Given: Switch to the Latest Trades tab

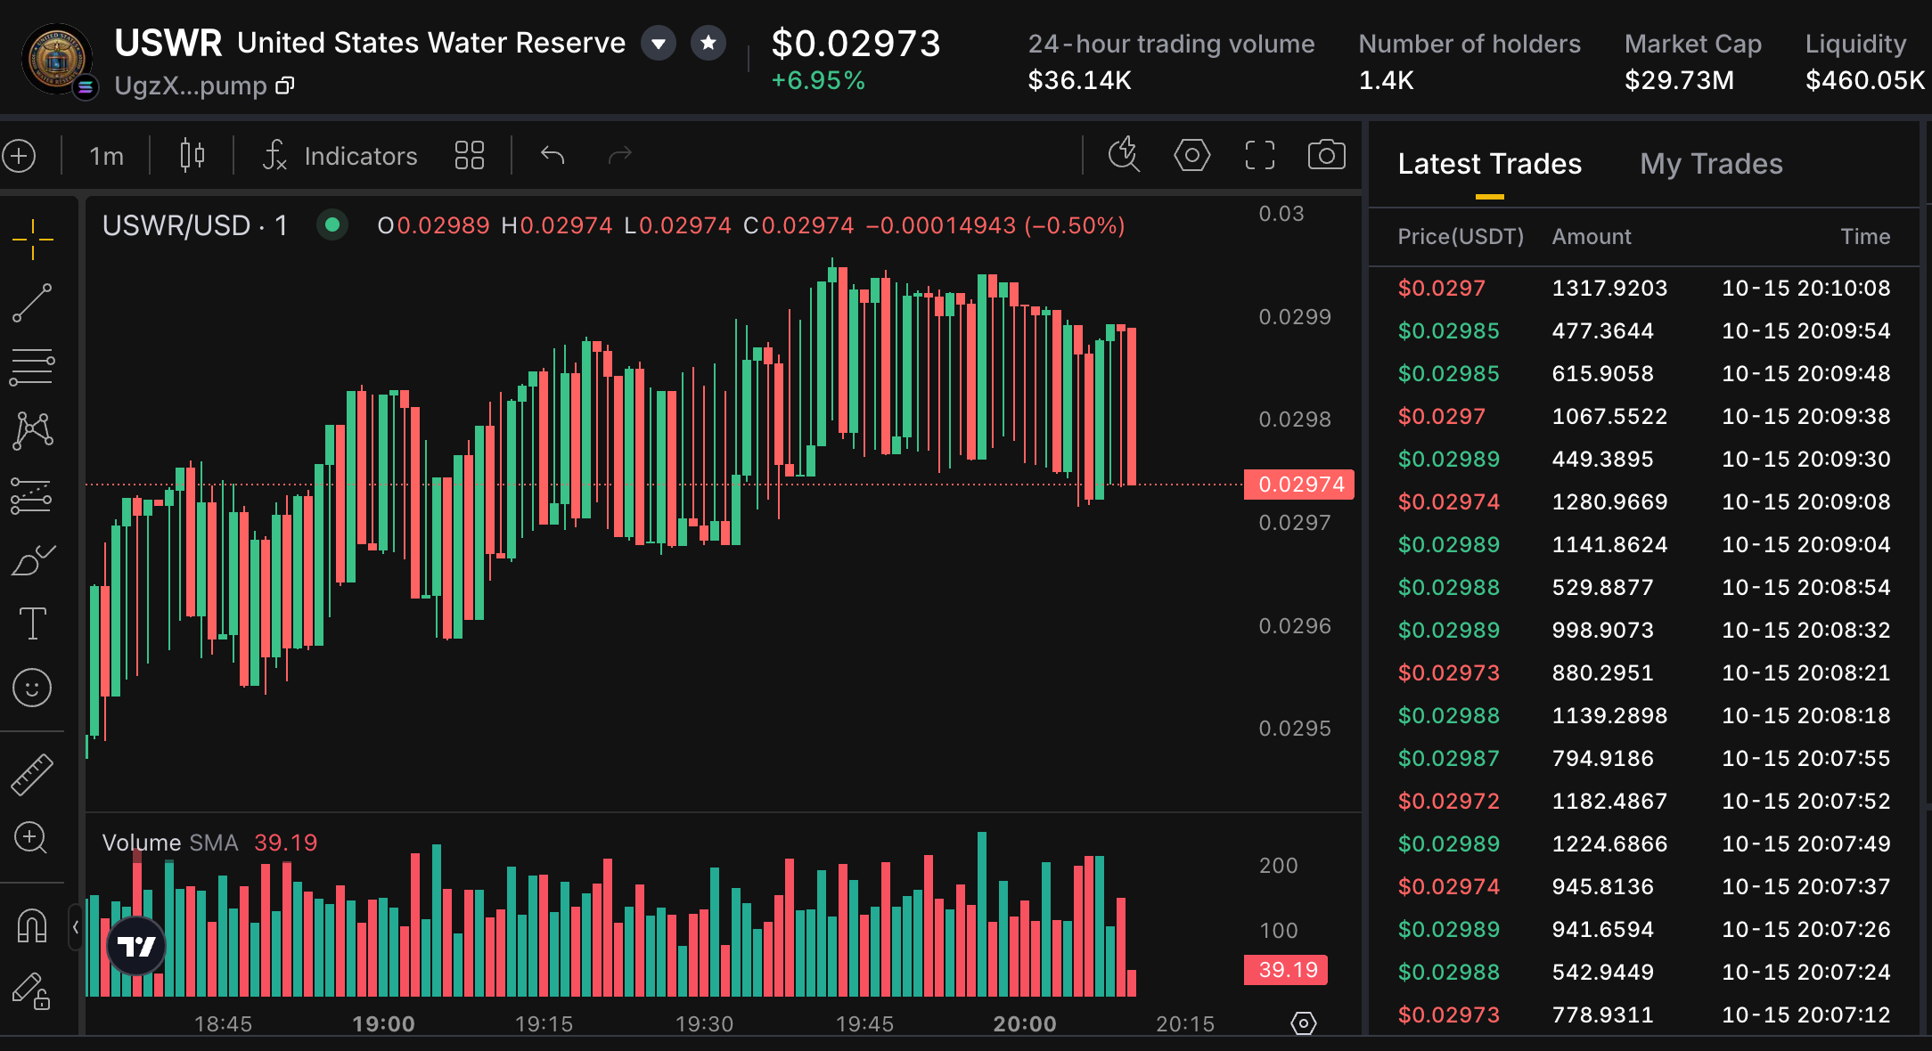Looking at the screenshot, I should (x=1490, y=164).
